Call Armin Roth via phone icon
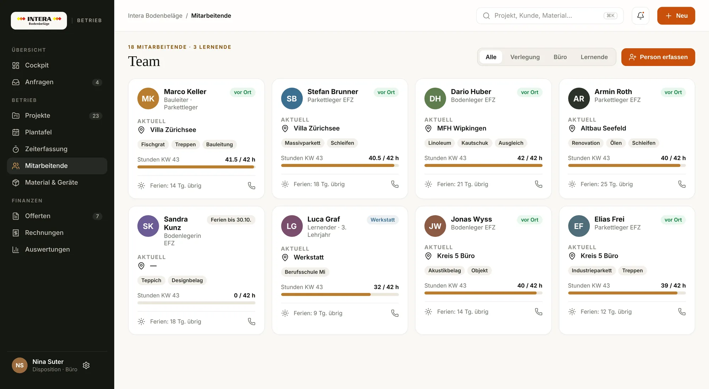 pyautogui.click(x=682, y=184)
